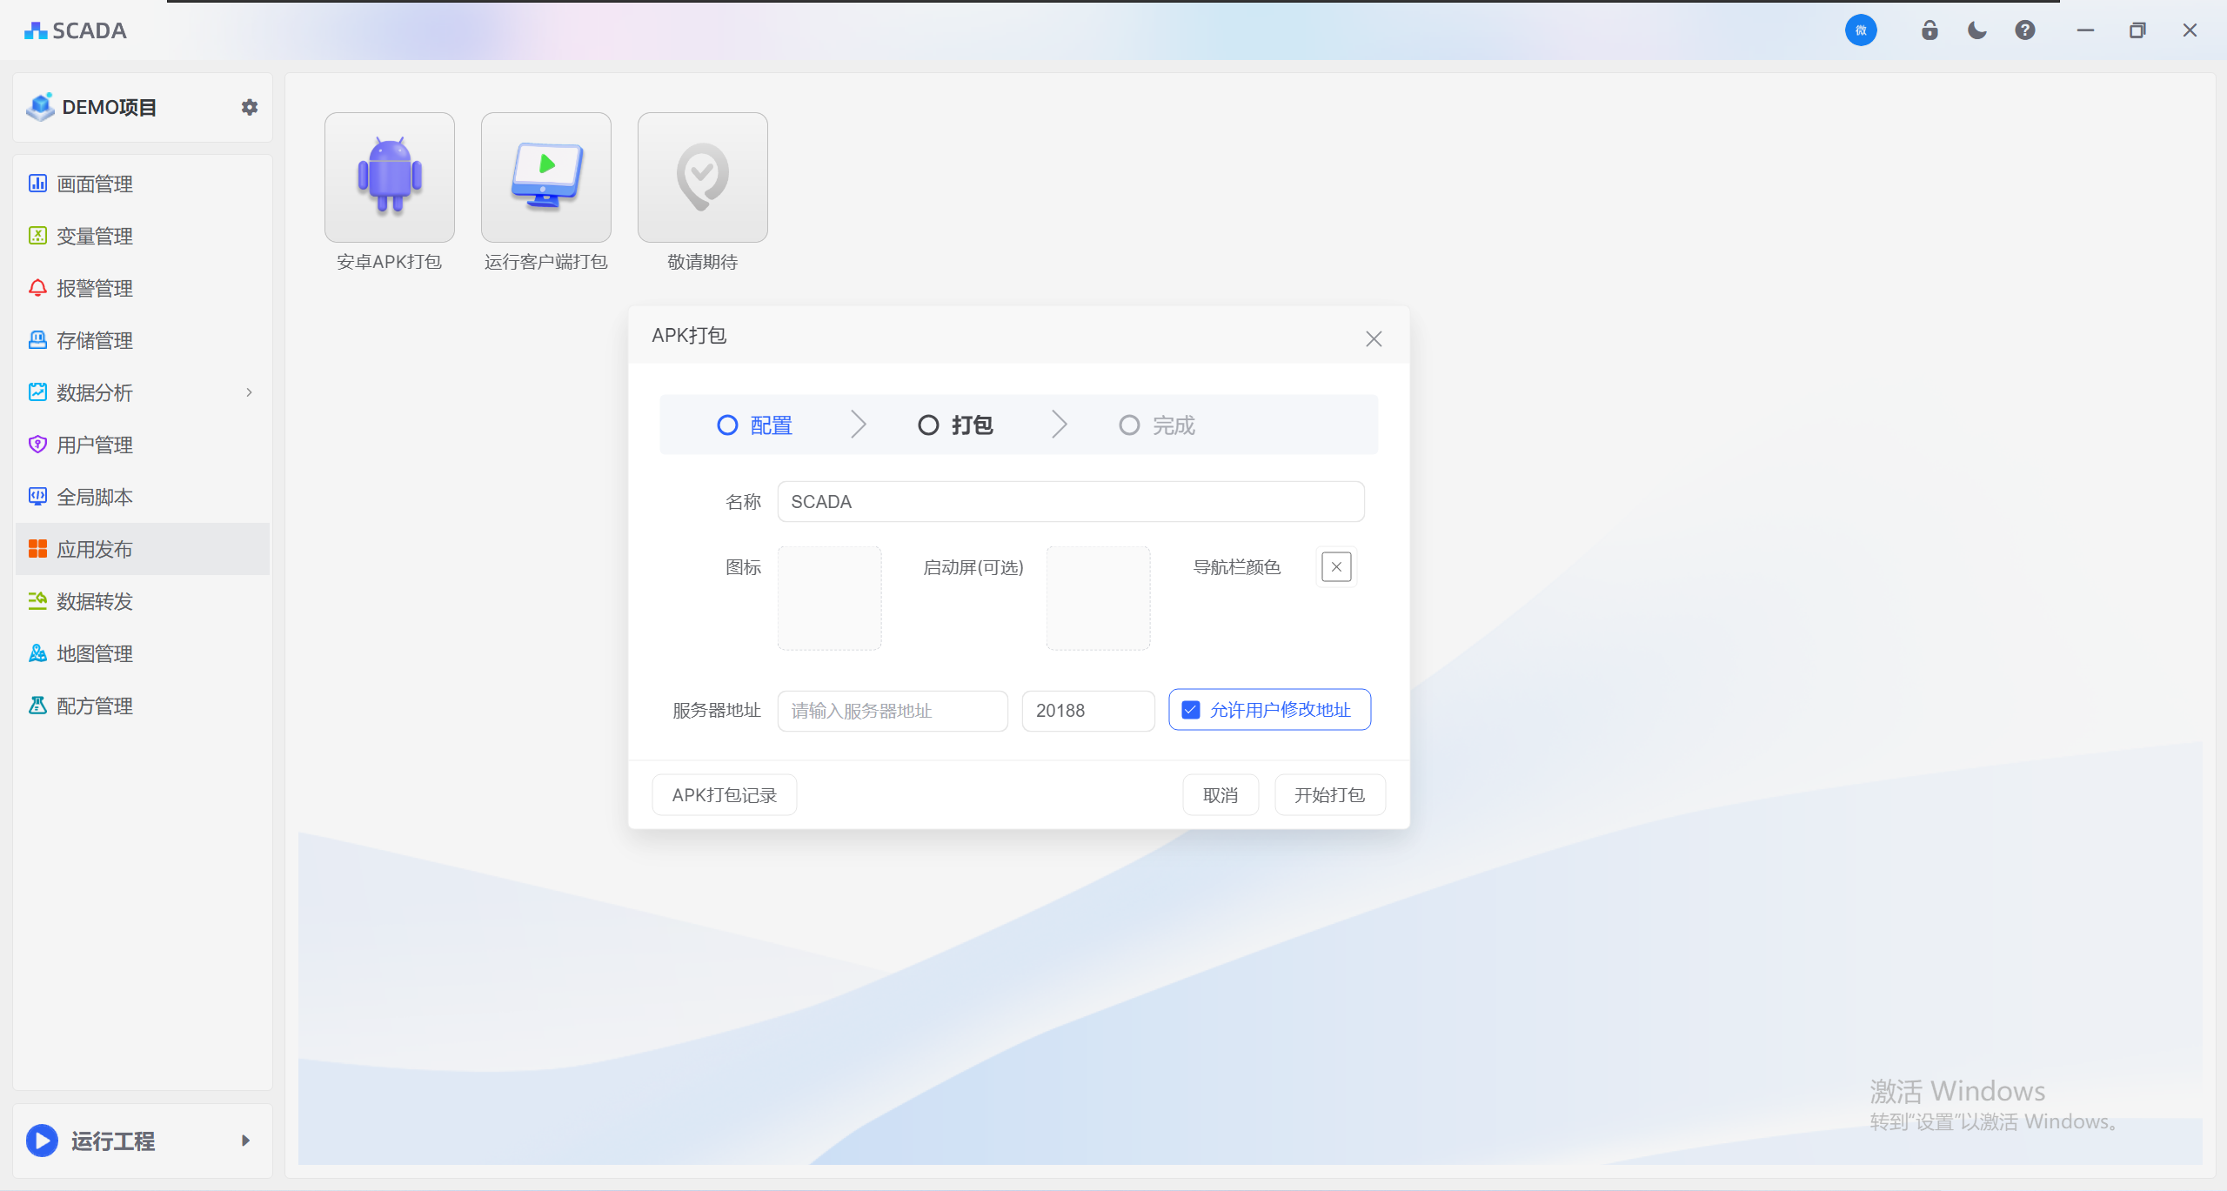Click the startup screen upload box

[1098, 599]
